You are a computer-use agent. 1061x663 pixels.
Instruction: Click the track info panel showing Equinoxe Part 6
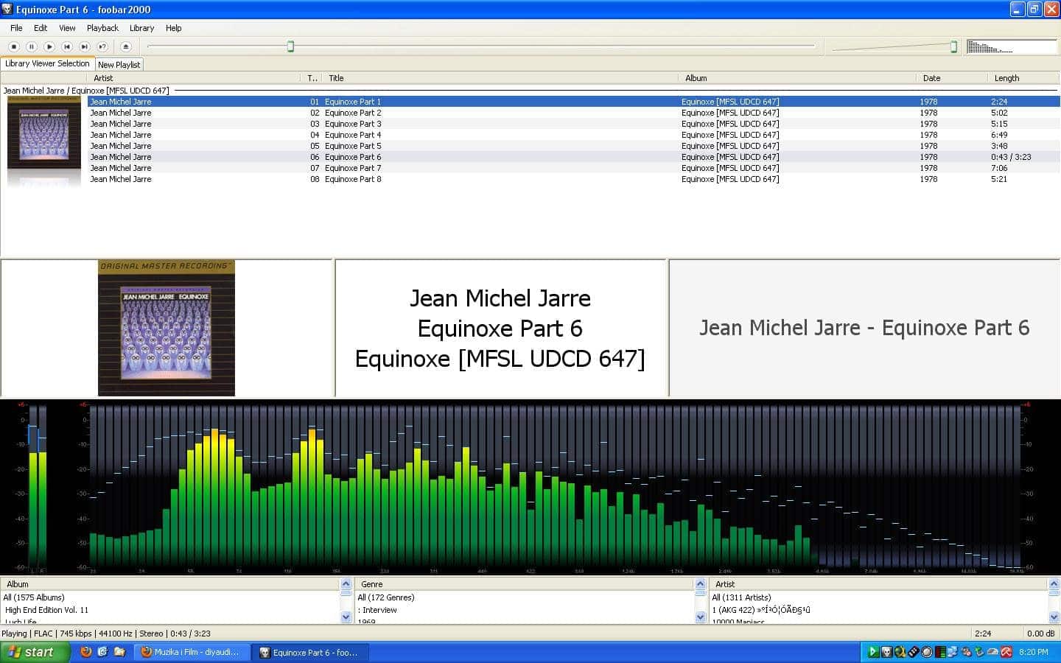tap(500, 329)
